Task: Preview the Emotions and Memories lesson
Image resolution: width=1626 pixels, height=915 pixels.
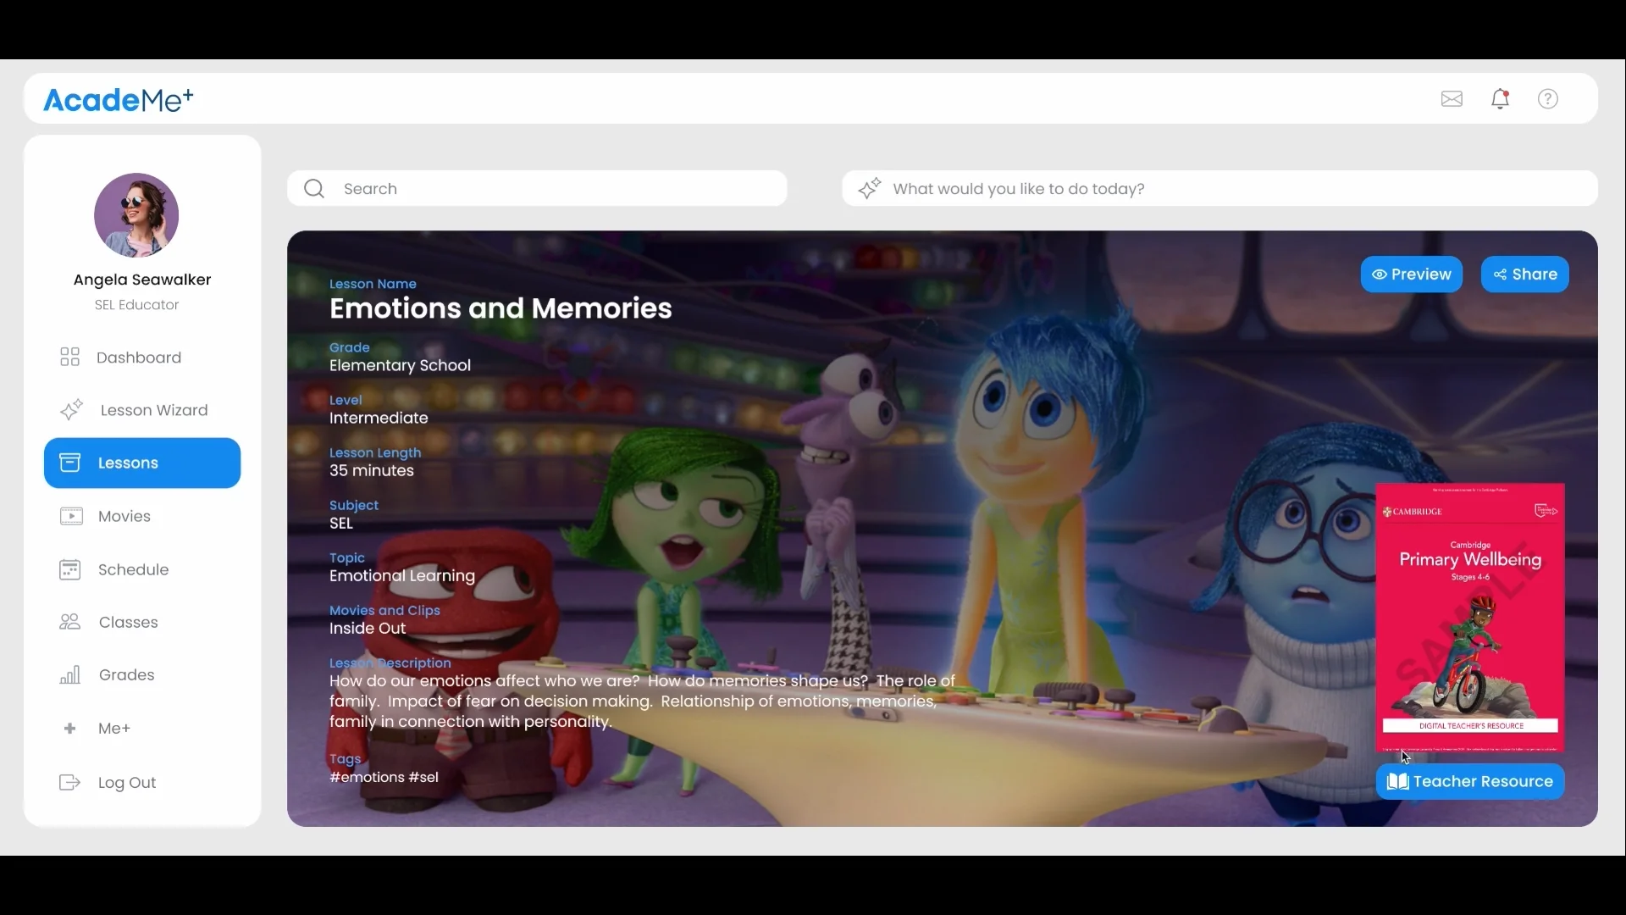Action: click(1410, 274)
